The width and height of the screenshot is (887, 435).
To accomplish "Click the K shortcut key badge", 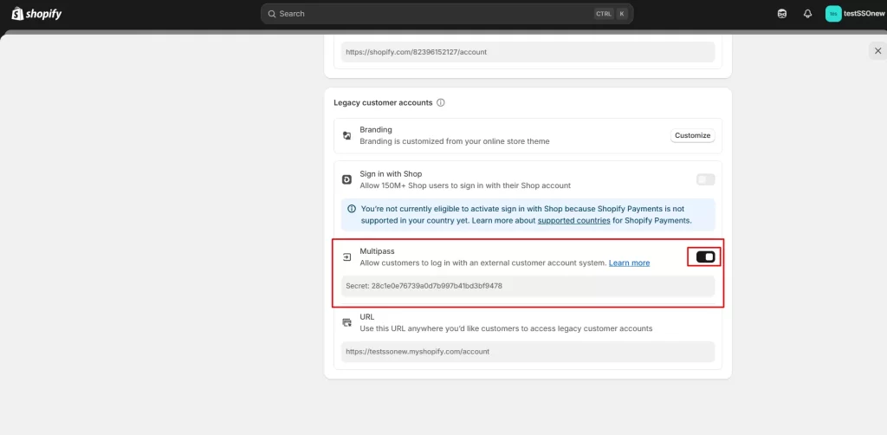I will point(622,14).
